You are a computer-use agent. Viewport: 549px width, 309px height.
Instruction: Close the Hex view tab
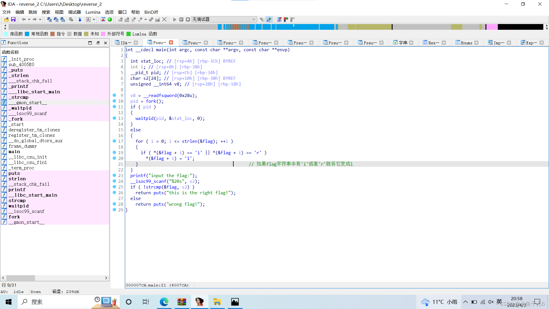(x=444, y=43)
